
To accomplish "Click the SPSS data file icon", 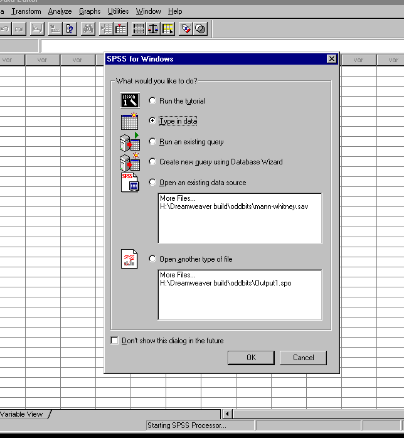I will point(130,183).
